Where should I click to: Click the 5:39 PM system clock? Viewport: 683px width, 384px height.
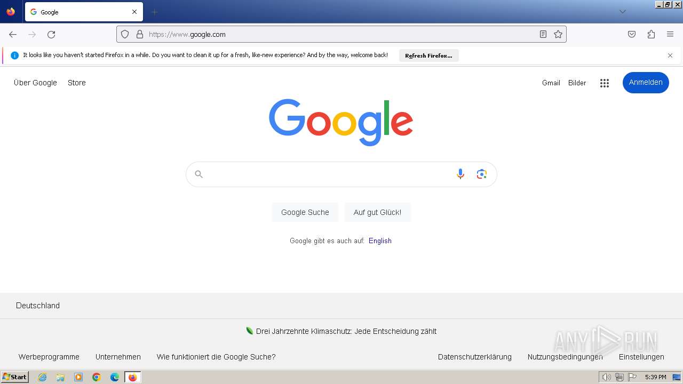pos(655,377)
